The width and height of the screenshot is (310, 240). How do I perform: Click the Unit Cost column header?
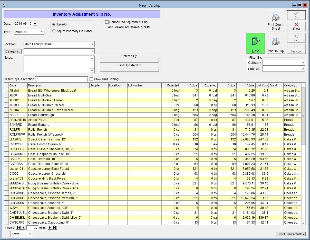262,85
